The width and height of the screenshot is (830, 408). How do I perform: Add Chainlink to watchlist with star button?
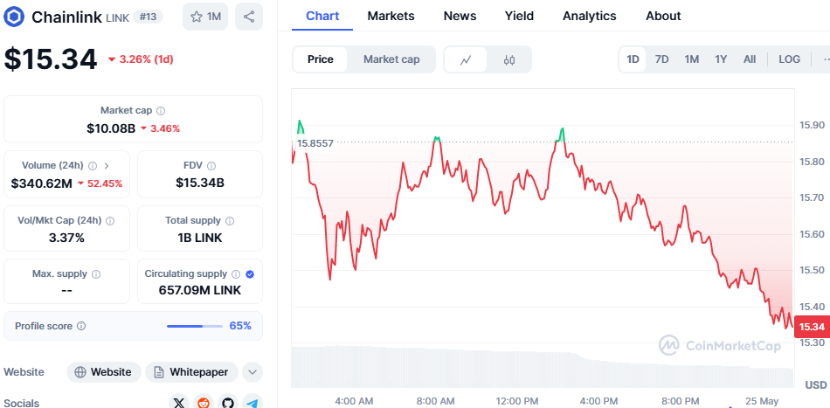(205, 17)
